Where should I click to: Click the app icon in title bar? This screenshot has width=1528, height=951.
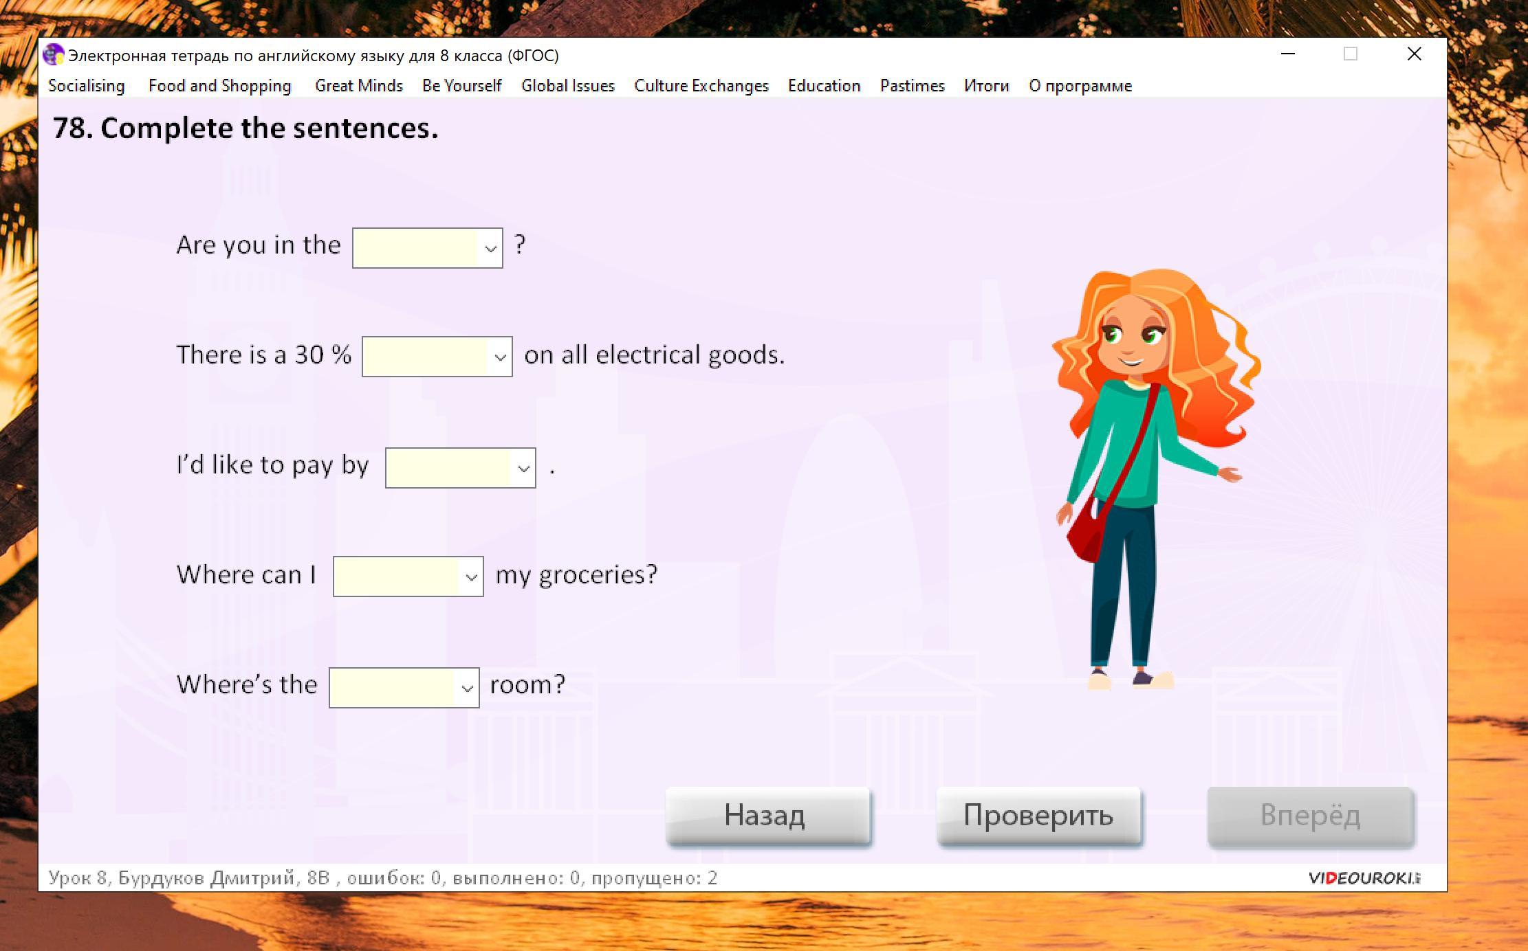(x=53, y=55)
